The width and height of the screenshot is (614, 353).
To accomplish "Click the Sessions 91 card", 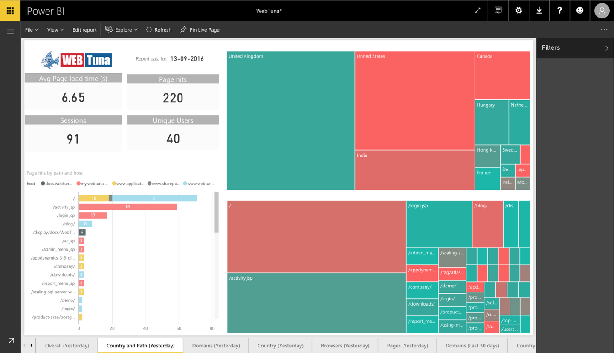I will pos(73,133).
